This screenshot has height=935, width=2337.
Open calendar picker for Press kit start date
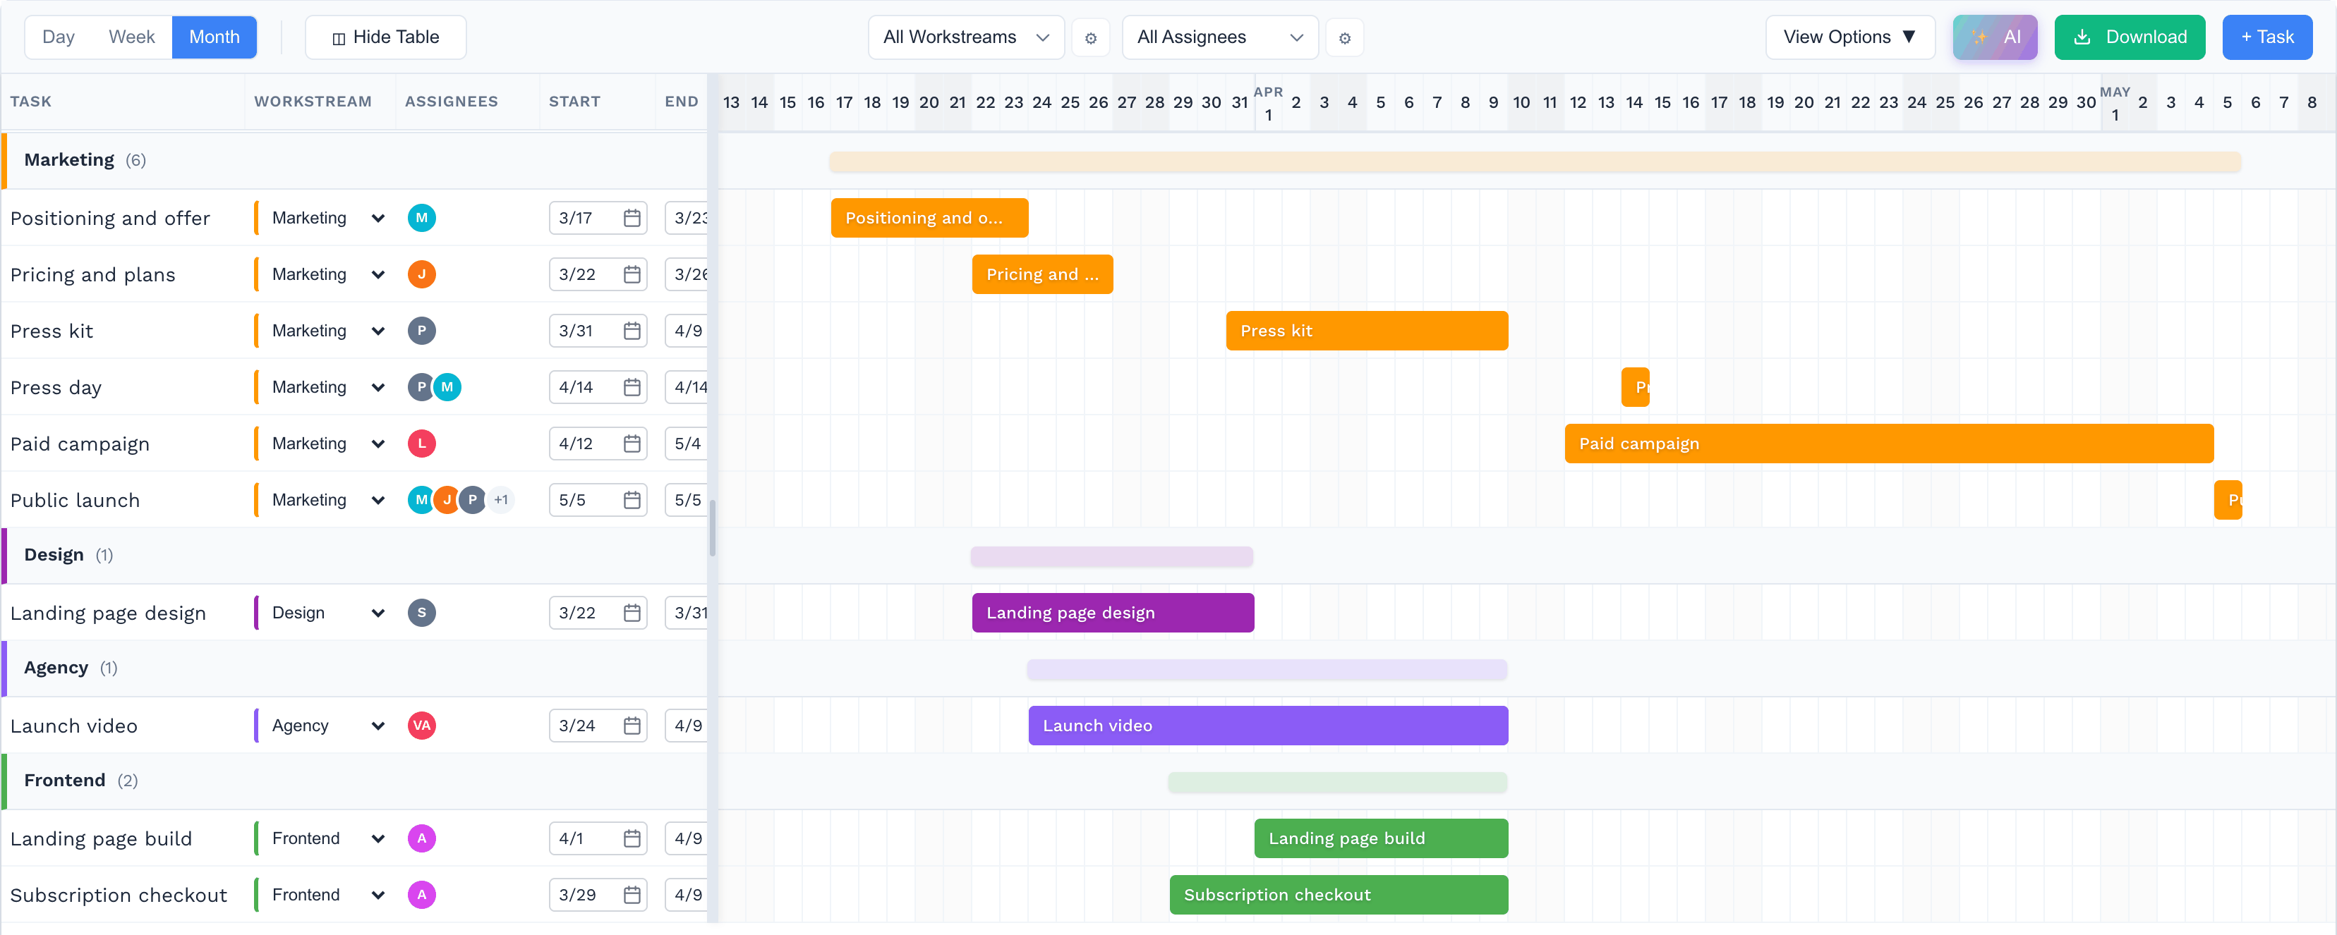[632, 331]
